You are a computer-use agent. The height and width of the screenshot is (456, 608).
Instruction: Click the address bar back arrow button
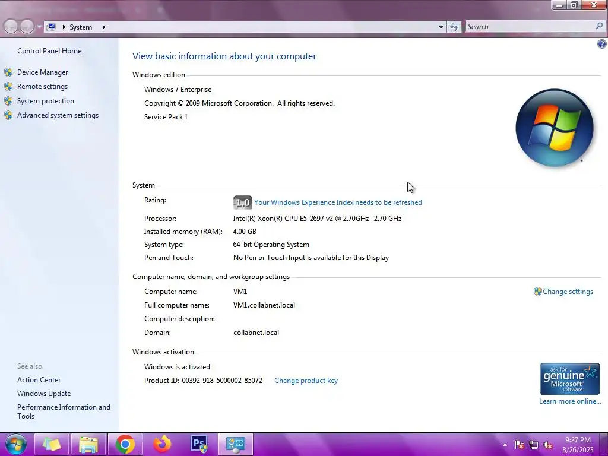pyautogui.click(x=11, y=27)
